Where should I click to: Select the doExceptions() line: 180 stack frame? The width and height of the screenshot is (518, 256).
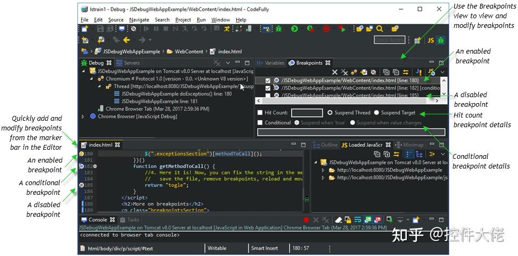[176, 94]
